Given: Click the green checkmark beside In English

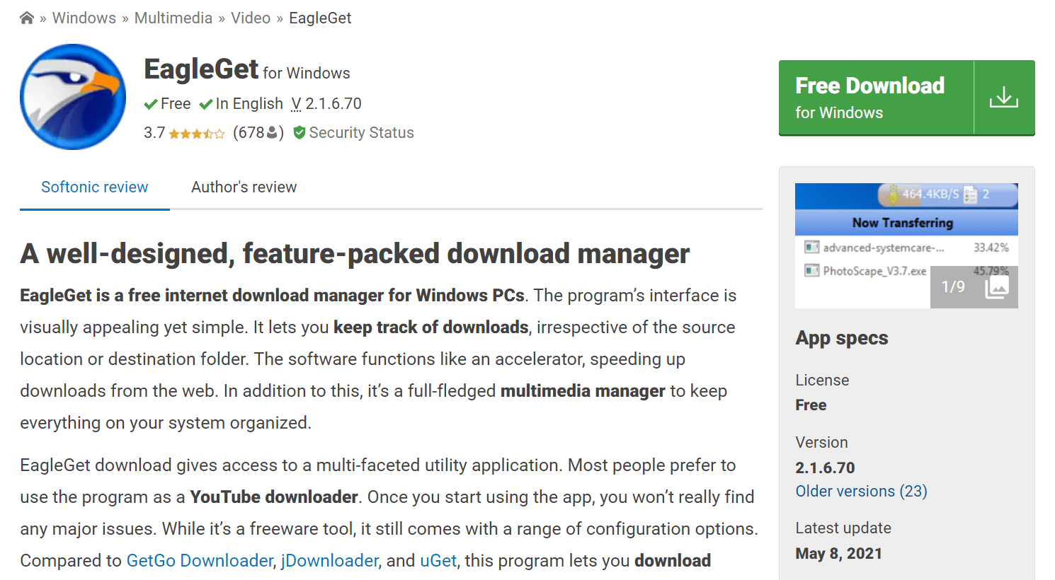Looking at the screenshot, I should [x=206, y=104].
